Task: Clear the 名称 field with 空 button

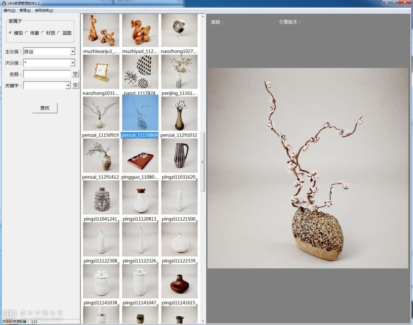Action: click(x=75, y=74)
